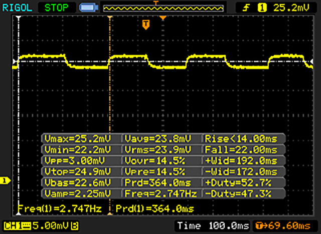The height and width of the screenshot is (234, 321).
Task: Click the -Wid=172.0ms measurement
Action: tap(241, 171)
